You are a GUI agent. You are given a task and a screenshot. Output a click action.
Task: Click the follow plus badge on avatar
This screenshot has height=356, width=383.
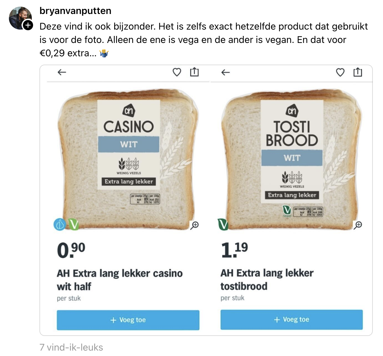click(x=28, y=25)
